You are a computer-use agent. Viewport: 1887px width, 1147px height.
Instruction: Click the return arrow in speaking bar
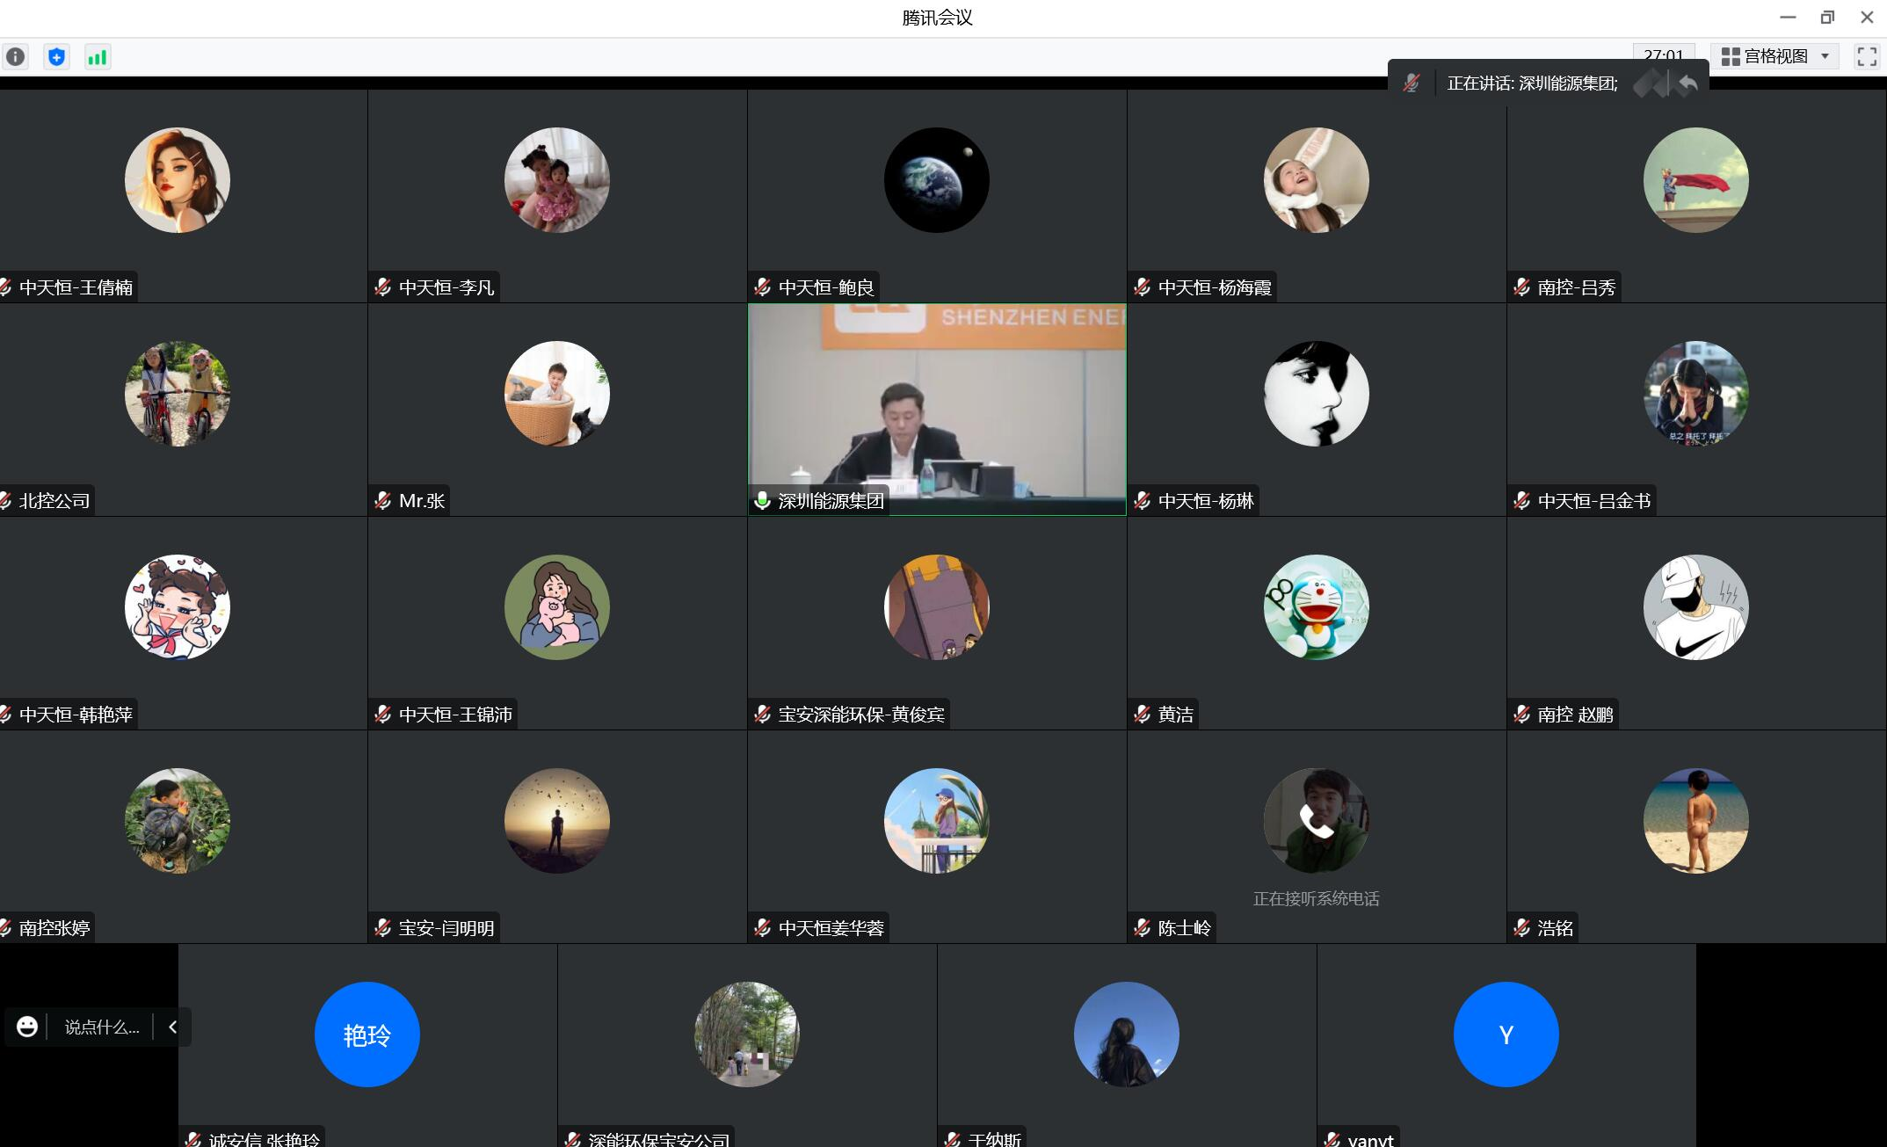point(1687,83)
